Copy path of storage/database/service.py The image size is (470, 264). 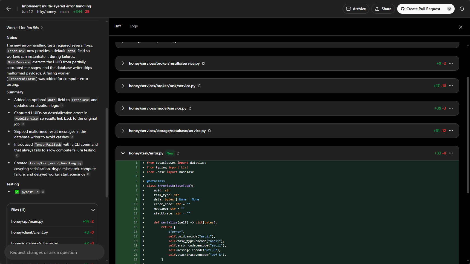pos(209,131)
